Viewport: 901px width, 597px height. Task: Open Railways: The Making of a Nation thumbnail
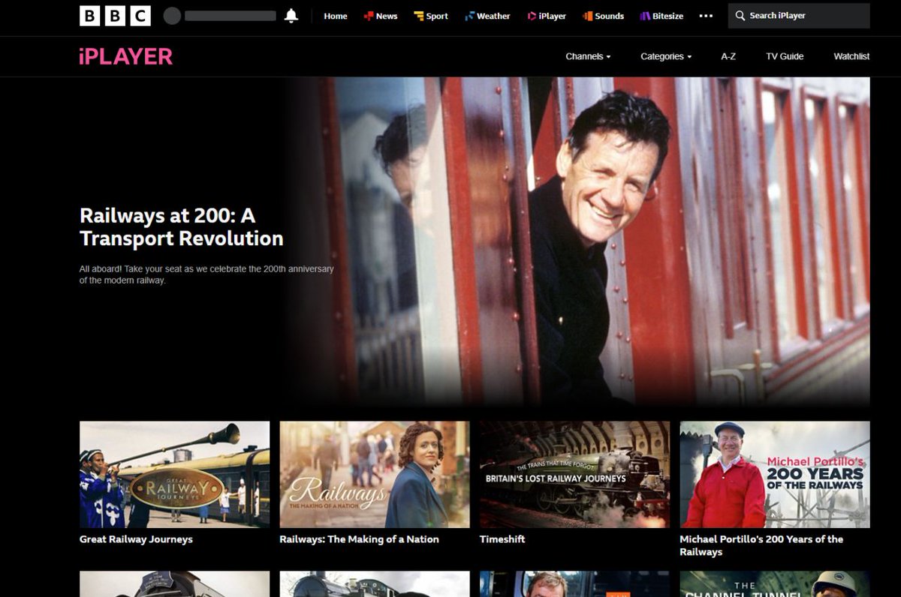tap(375, 474)
